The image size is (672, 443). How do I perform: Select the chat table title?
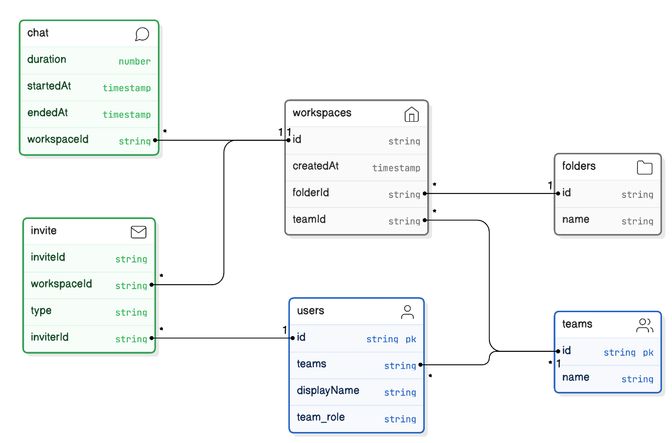point(38,33)
